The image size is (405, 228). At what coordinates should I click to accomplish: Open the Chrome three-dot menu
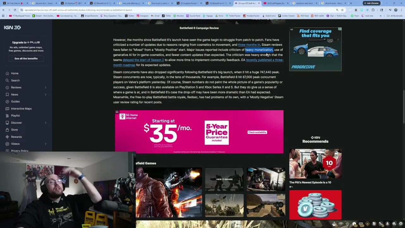coord(401,10)
